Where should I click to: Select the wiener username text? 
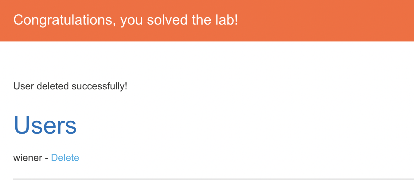click(28, 158)
